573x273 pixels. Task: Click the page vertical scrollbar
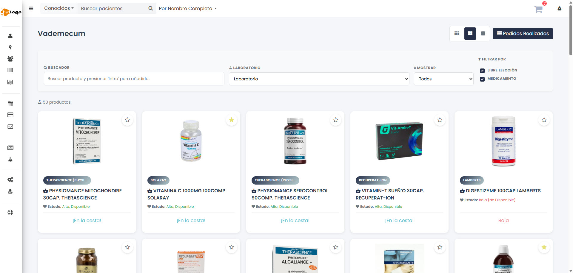pos(571,30)
